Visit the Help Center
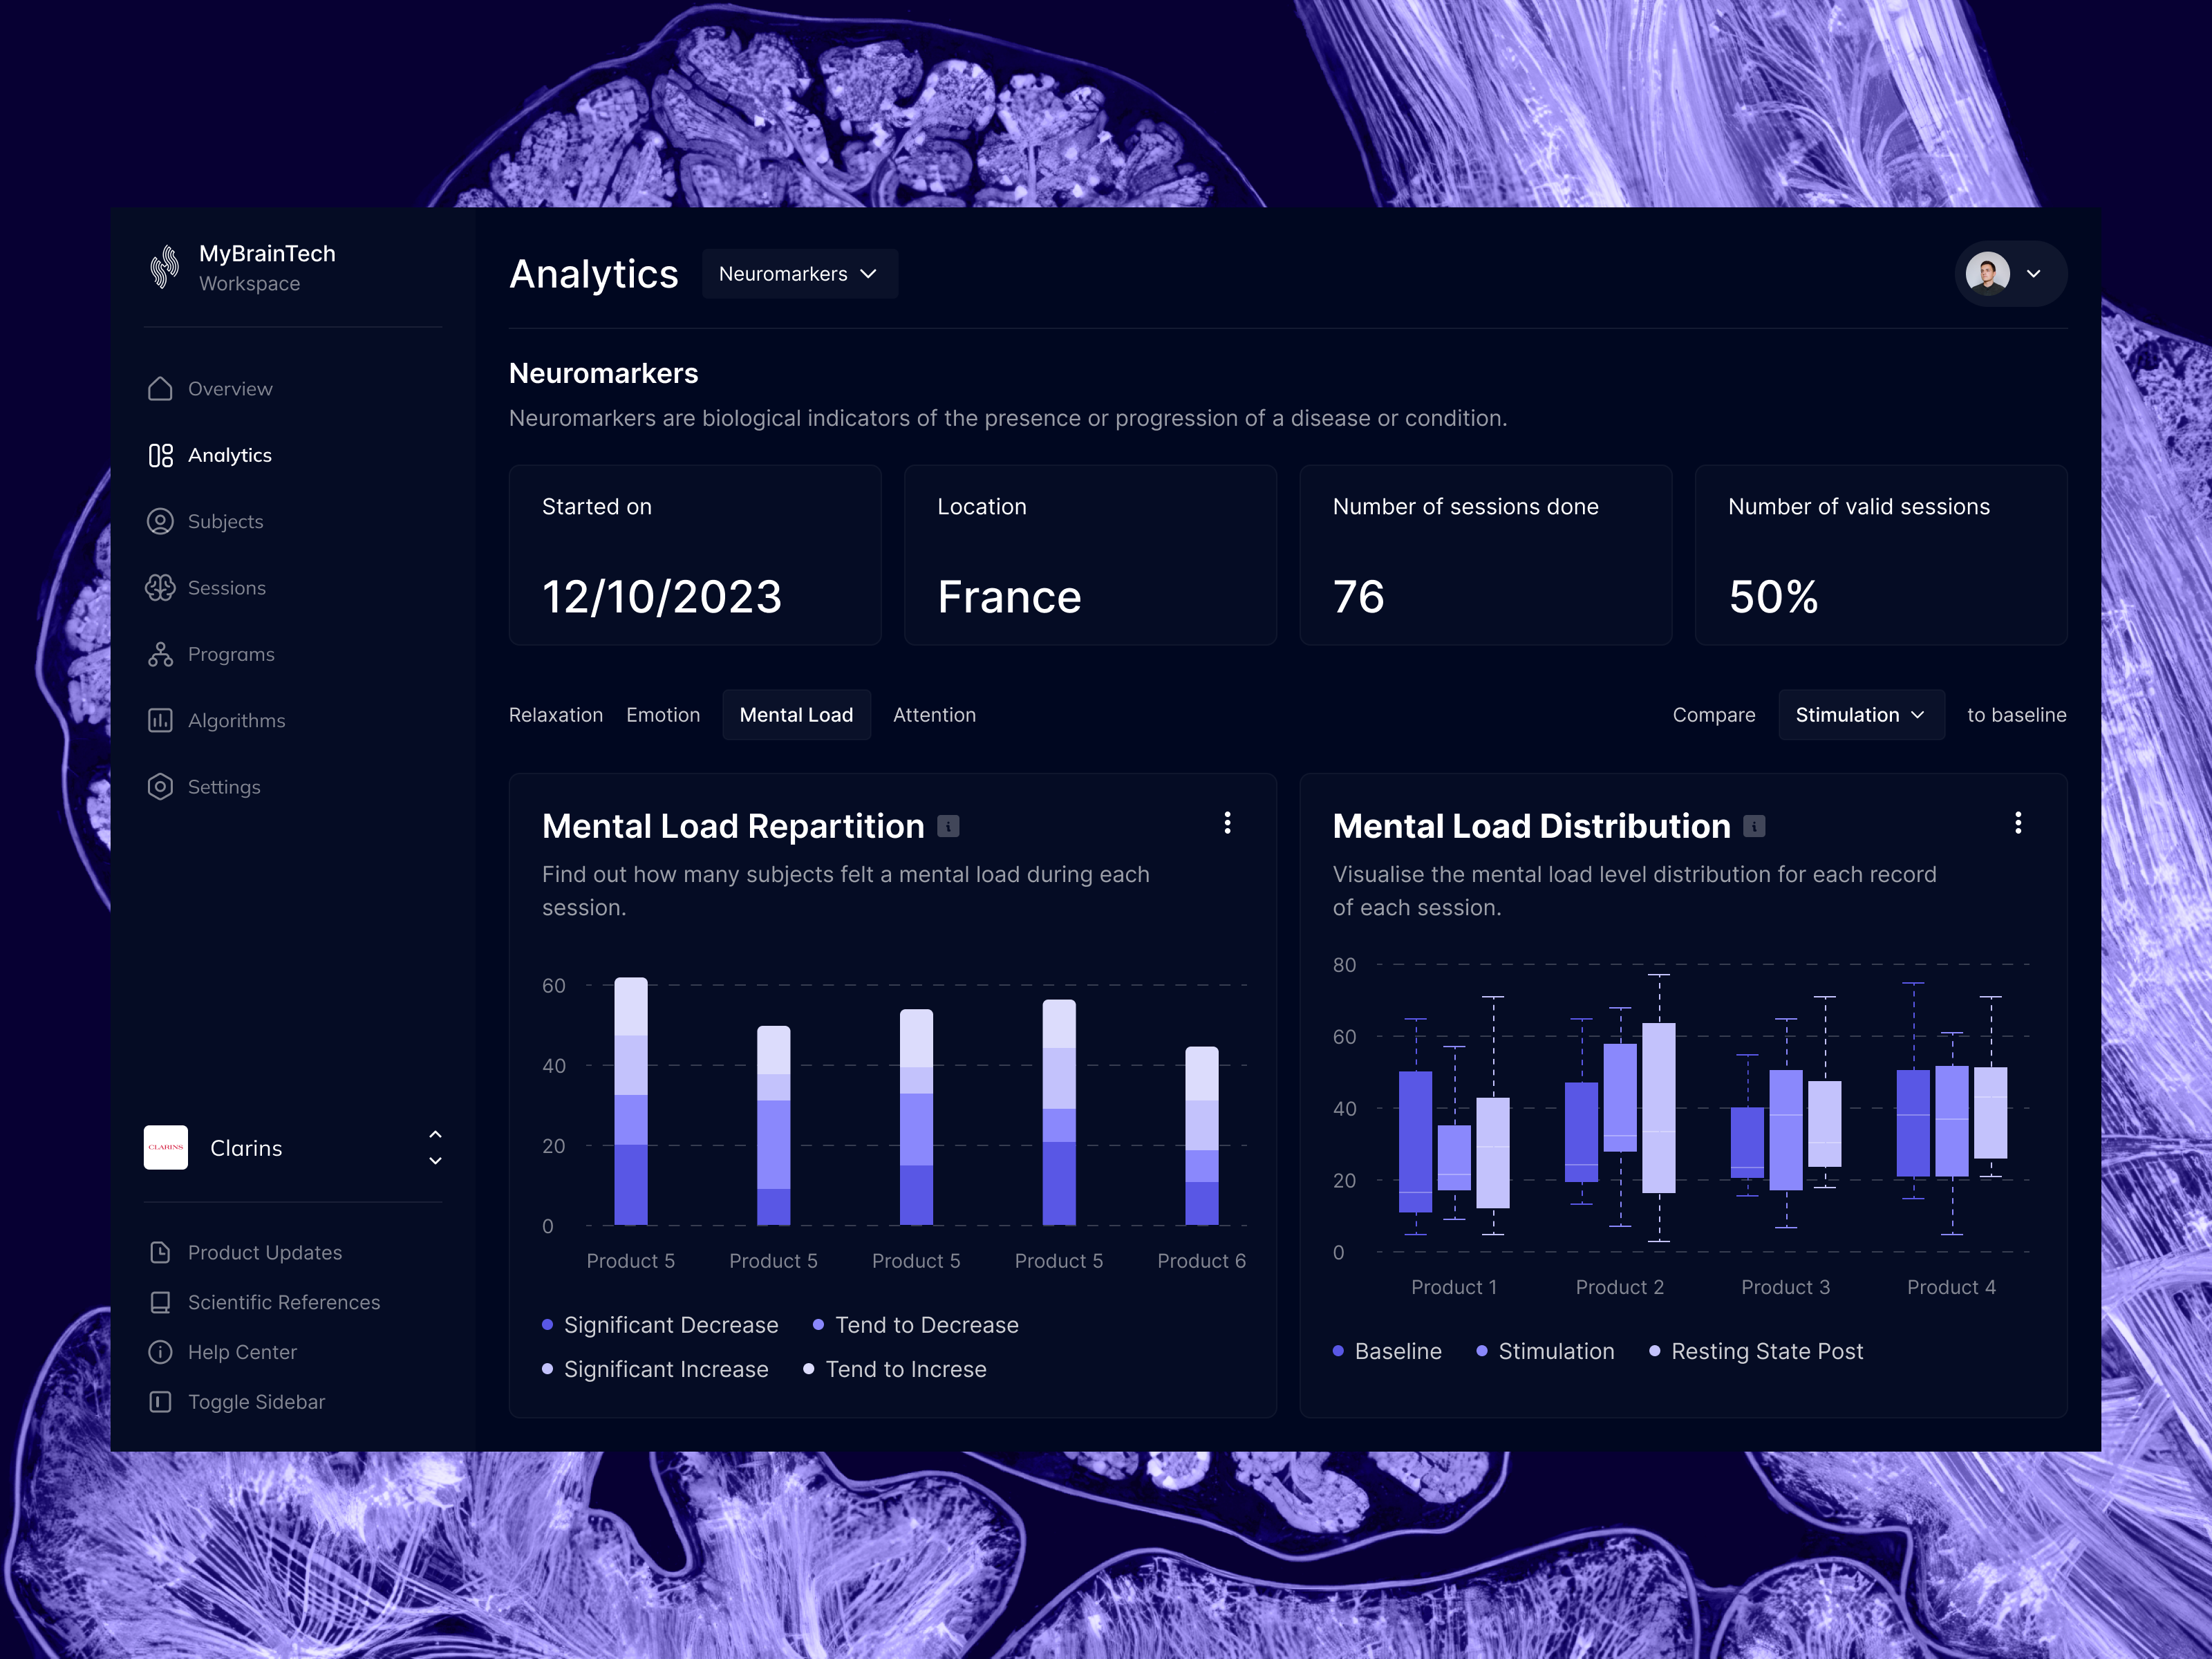The width and height of the screenshot is (2212, 1659). pos(242,1352)
